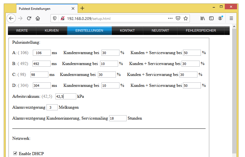
Task: Save page to Pocket icon
Action: point(178,18)
